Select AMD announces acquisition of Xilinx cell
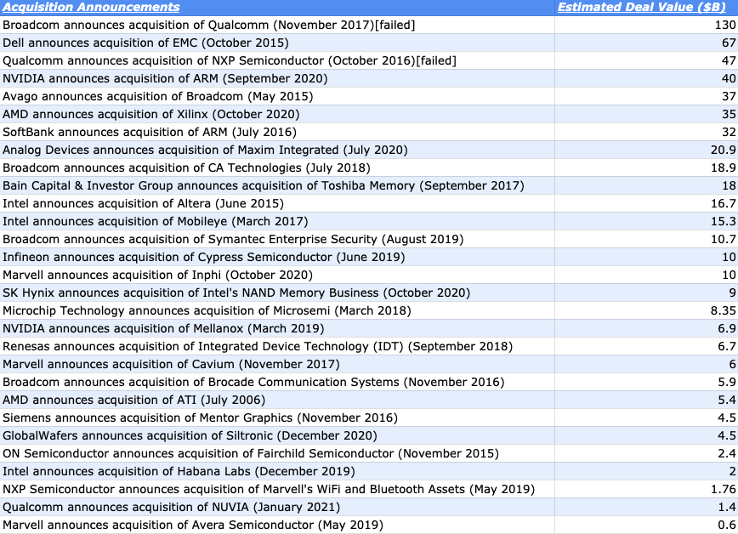 pyautogui.click(x=277, y=115)
